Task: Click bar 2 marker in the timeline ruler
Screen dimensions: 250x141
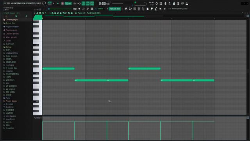Action: pos(86,19)
